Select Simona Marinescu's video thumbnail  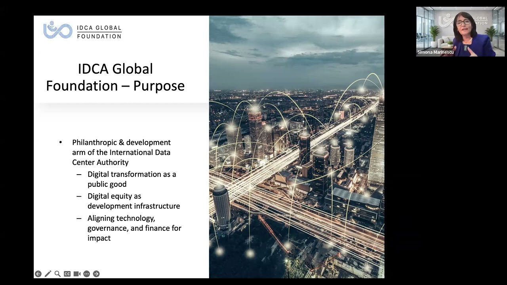pos(460,32)
